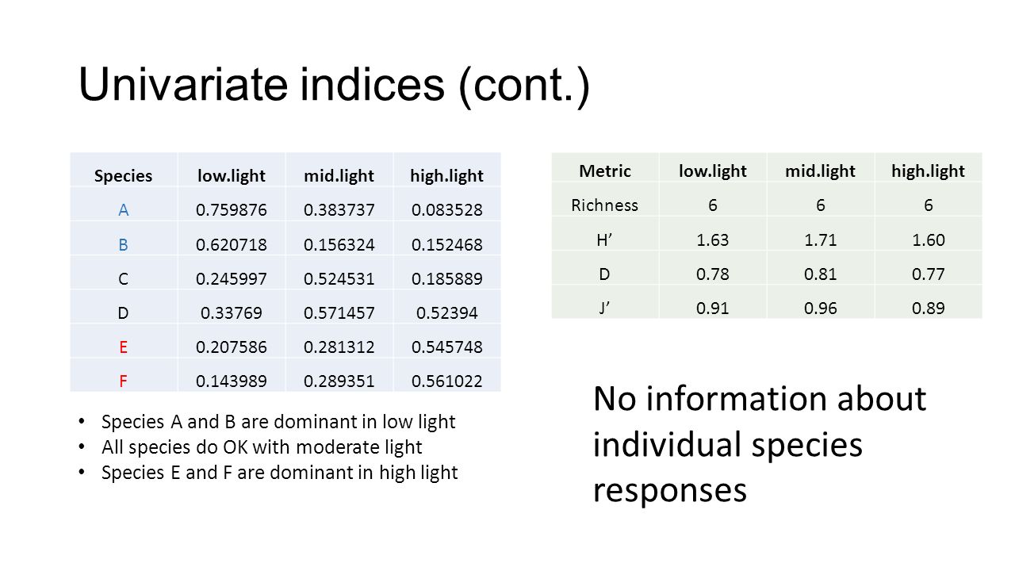This screenshot has width=1015, height=571.
Task: Select value 0.759876 for species A
Action: [232, 210]
